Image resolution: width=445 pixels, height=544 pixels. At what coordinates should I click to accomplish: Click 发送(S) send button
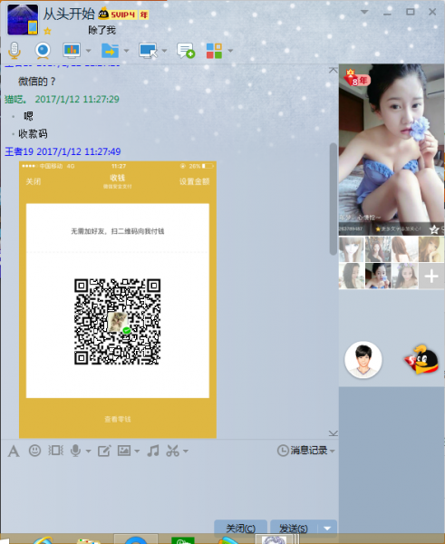click(x=294, y=528)
